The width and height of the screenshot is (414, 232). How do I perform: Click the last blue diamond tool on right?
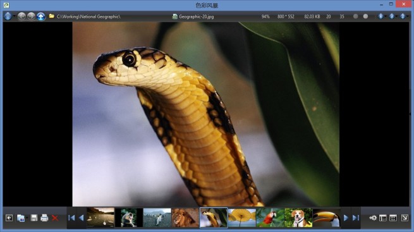coord(403,16)
